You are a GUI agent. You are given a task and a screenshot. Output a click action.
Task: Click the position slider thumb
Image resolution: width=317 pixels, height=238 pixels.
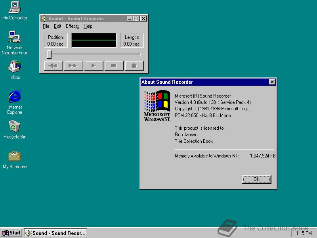click(49, 54)
